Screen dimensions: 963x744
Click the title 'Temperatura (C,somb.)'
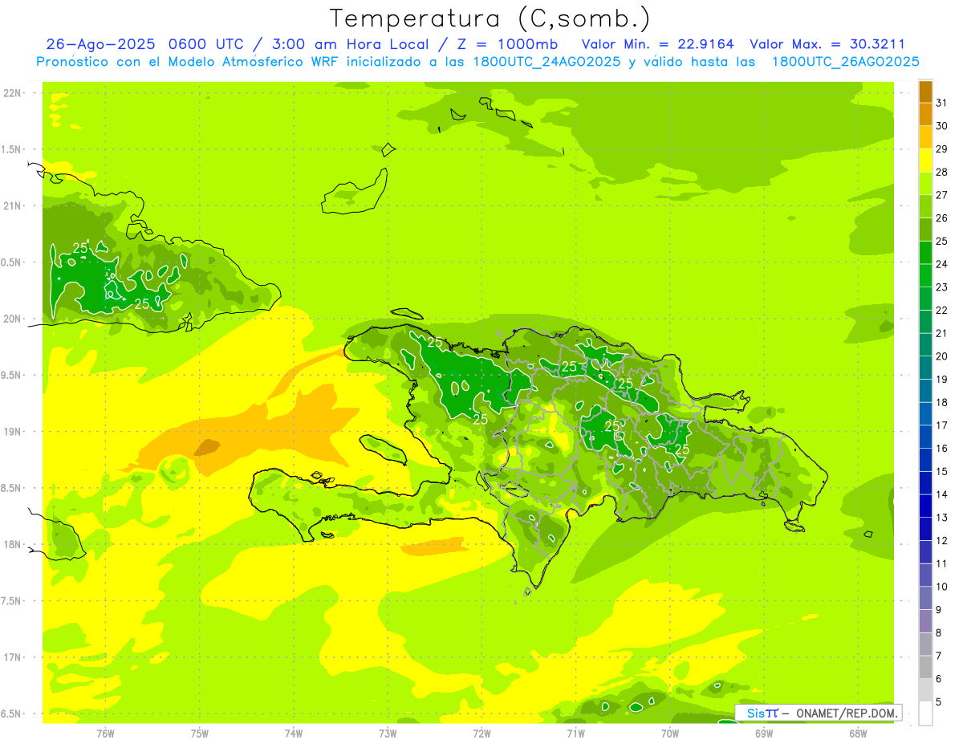[490, 18]
